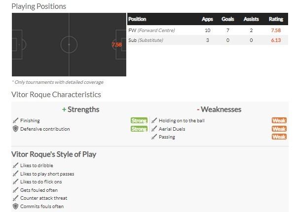Click the sword icon beside Aerial Duels

pos(154,129)
